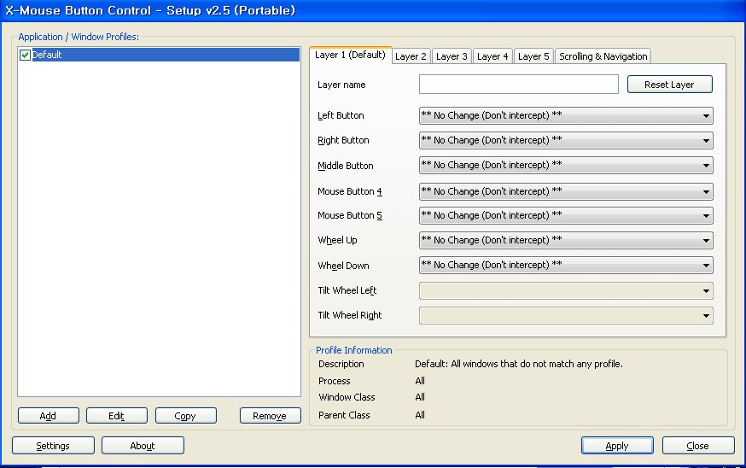Switch to the Layer 1 (Default) tab
The height and width of the screenshot is (468, 746).
[x=350, y=55]
